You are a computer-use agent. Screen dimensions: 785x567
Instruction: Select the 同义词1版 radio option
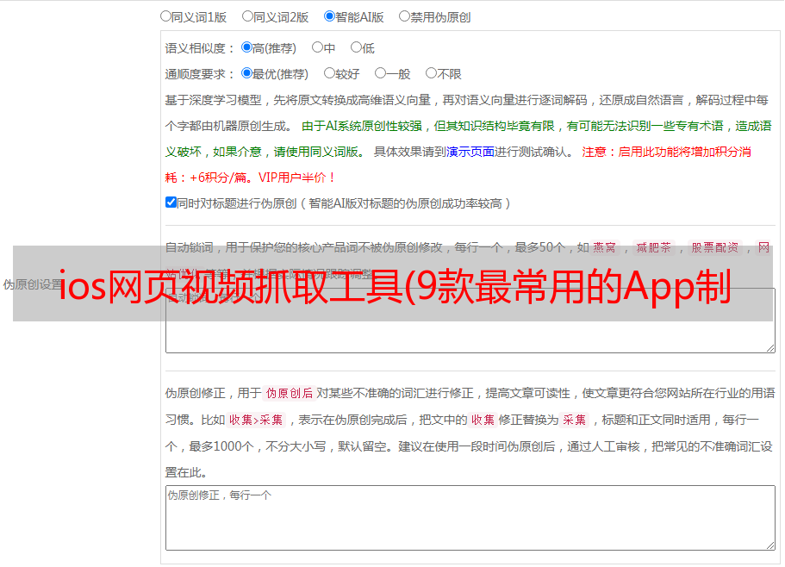tap(165, 16)
